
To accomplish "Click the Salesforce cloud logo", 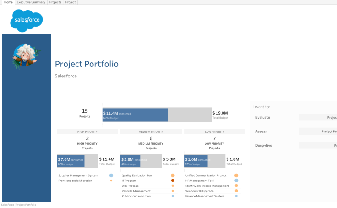I will (26, 21).
